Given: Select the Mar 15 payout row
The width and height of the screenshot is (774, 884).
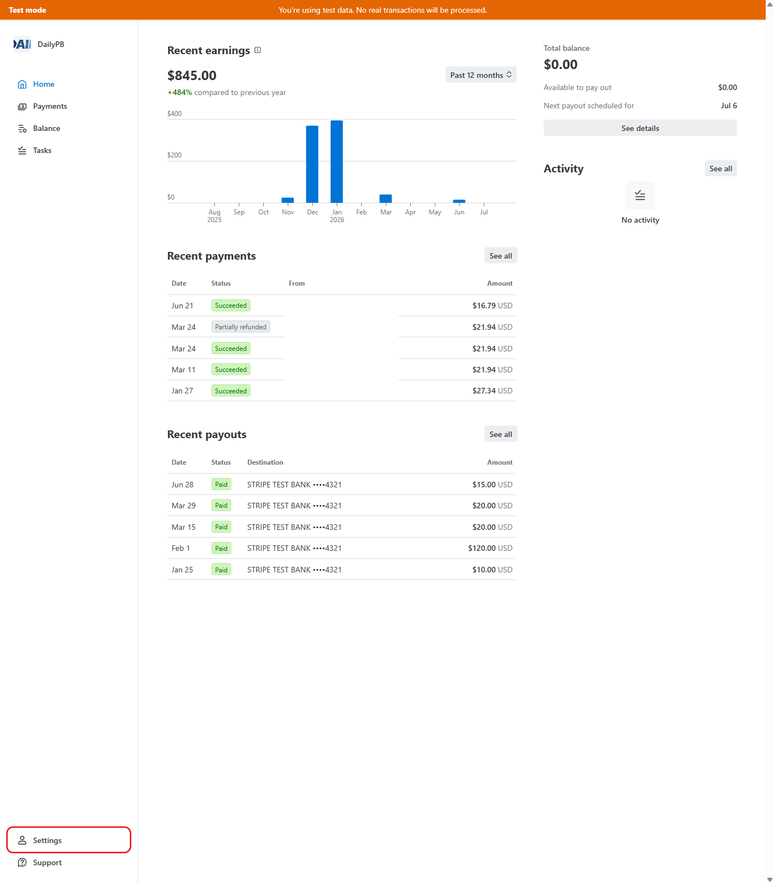Looking at the screenshot, I should [342, 527].
